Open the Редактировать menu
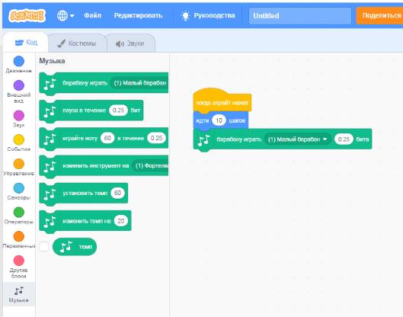The width and height of the screenshot is (403, 317). [x=139, y=15]
